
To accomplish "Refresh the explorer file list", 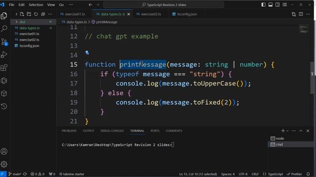I will (36, 14).
